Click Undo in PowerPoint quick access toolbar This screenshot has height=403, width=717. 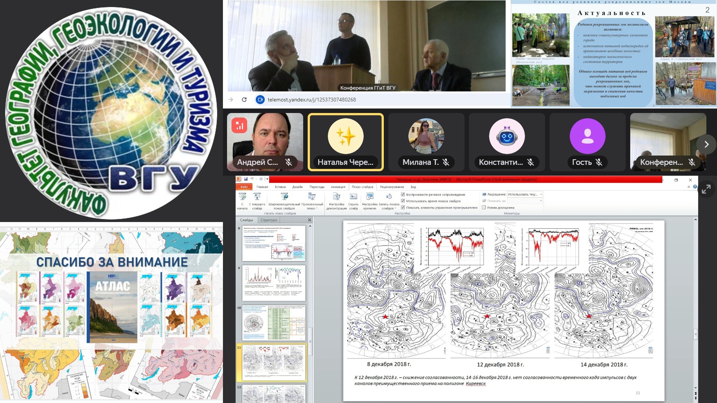click(252, 179)
